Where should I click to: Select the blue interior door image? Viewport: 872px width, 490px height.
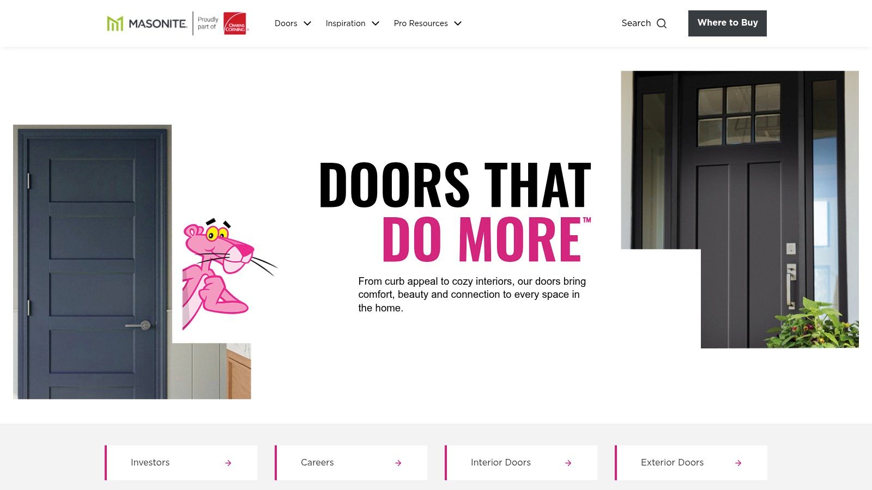93,262
